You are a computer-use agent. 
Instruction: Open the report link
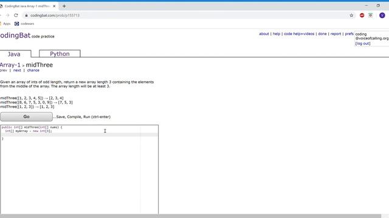[x=336, y=34]
